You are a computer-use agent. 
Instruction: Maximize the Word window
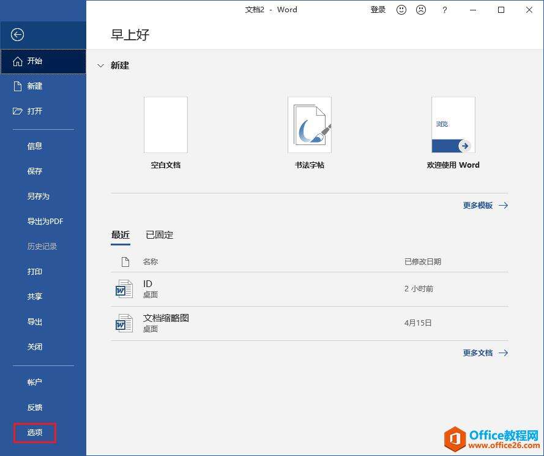tap(501, 10)
